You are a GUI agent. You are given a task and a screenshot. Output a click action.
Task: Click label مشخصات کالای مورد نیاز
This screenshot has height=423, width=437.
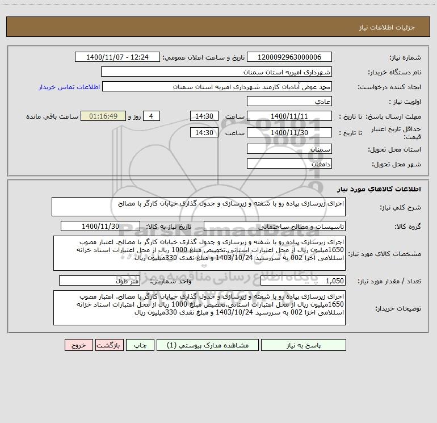(x=385, y=254)
